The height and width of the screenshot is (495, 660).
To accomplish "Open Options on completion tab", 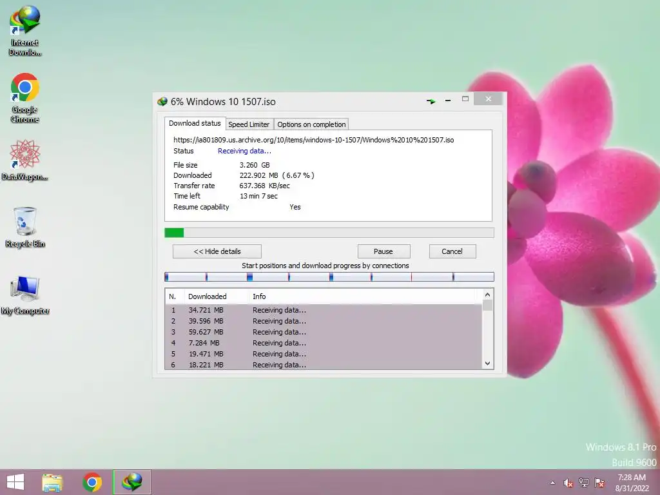I will coord(311,124).
